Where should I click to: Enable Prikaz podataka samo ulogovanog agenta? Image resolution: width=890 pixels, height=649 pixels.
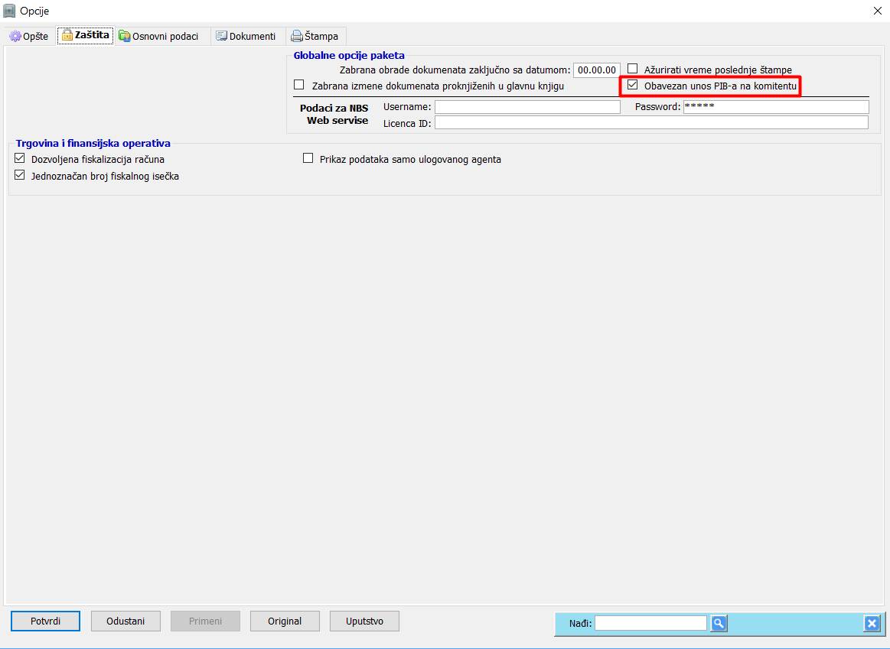coord(308,158)
